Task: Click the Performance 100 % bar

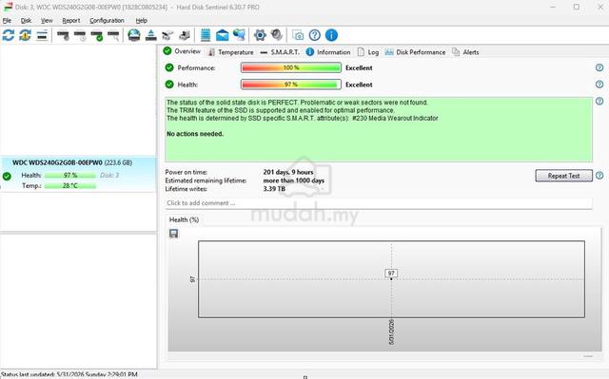Action: (291, 67)
